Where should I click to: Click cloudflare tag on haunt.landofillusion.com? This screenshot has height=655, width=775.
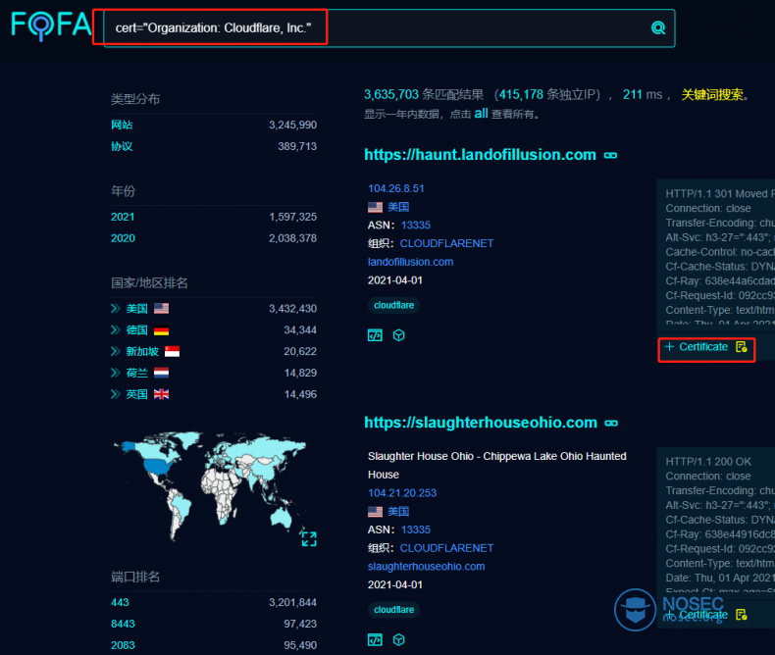pyautogui.click(x=394, y=305)
